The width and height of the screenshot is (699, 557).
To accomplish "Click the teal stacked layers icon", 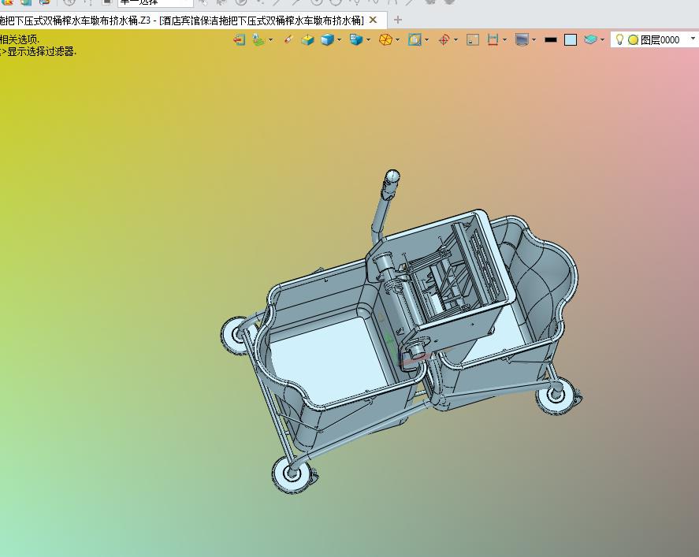I will click(591, 39).
